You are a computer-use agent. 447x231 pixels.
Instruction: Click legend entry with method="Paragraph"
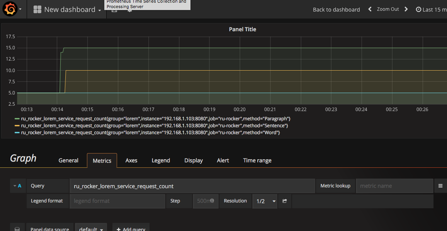click(x=156, y=118)
